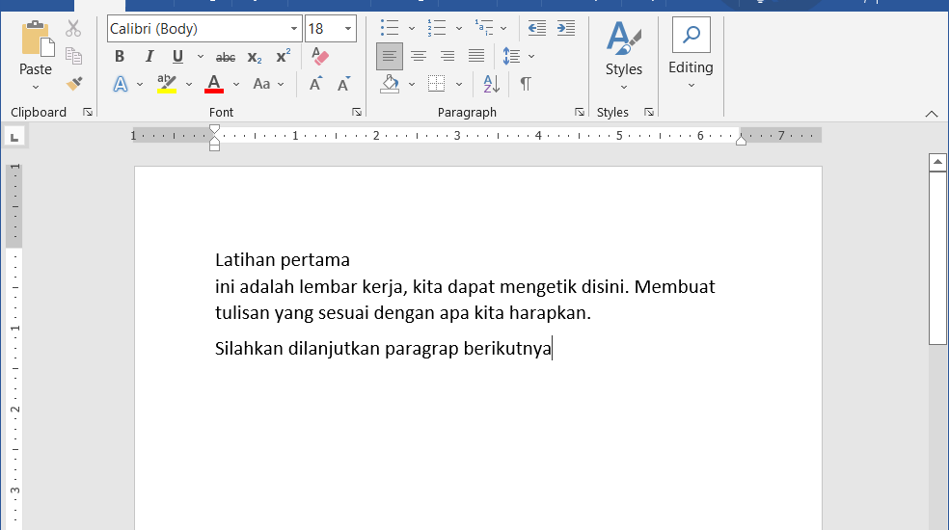949x530 pixels.
Task: Click the Copy icon
Action: [73, 56]
